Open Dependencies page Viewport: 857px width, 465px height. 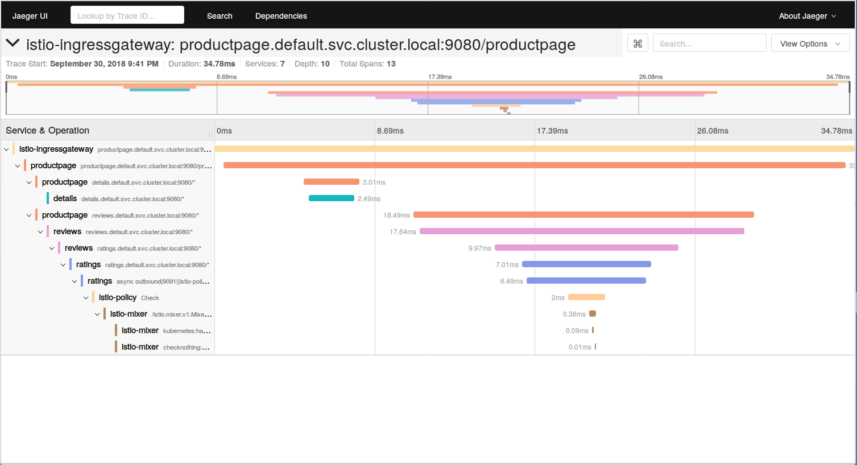[x=281, y=16]
